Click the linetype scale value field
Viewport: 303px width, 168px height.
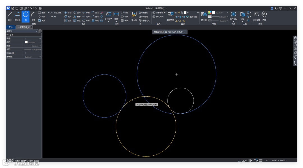coord(33,53)
